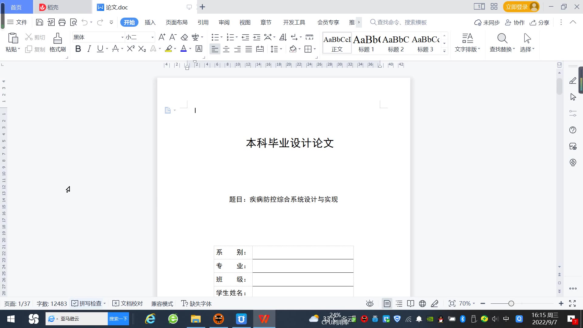
Task: Click the zoom slider handle
Action: (x=511, y=303)
